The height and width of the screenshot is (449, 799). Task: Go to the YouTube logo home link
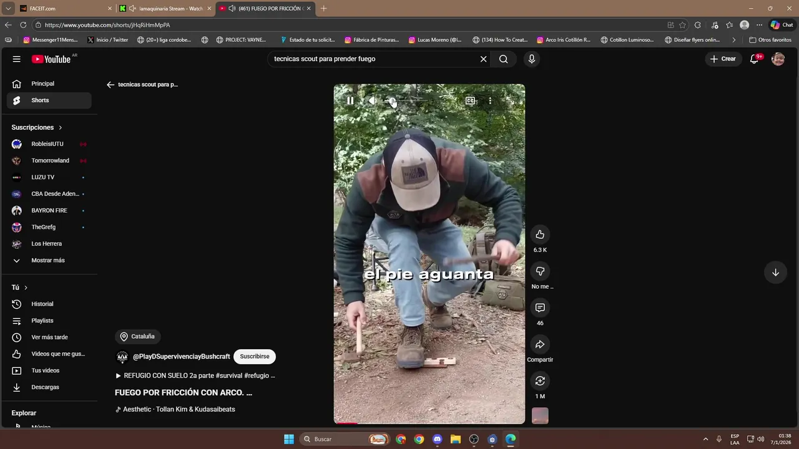point(51,59)
